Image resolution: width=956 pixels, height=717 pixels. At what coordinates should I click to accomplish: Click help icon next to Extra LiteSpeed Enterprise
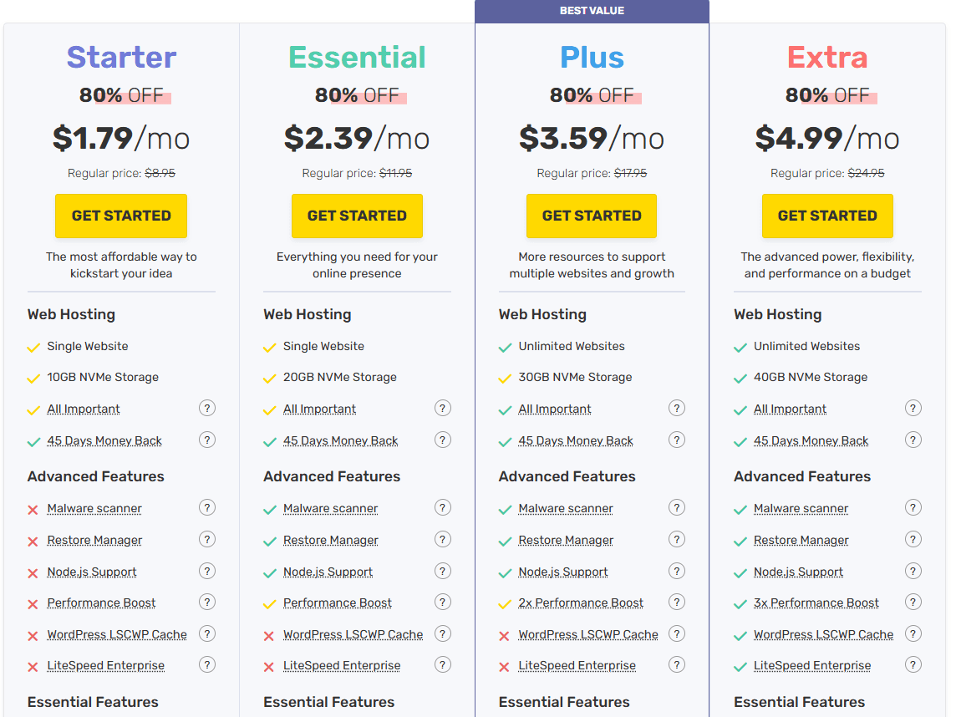pyautogui.click(x=913, y=664)
